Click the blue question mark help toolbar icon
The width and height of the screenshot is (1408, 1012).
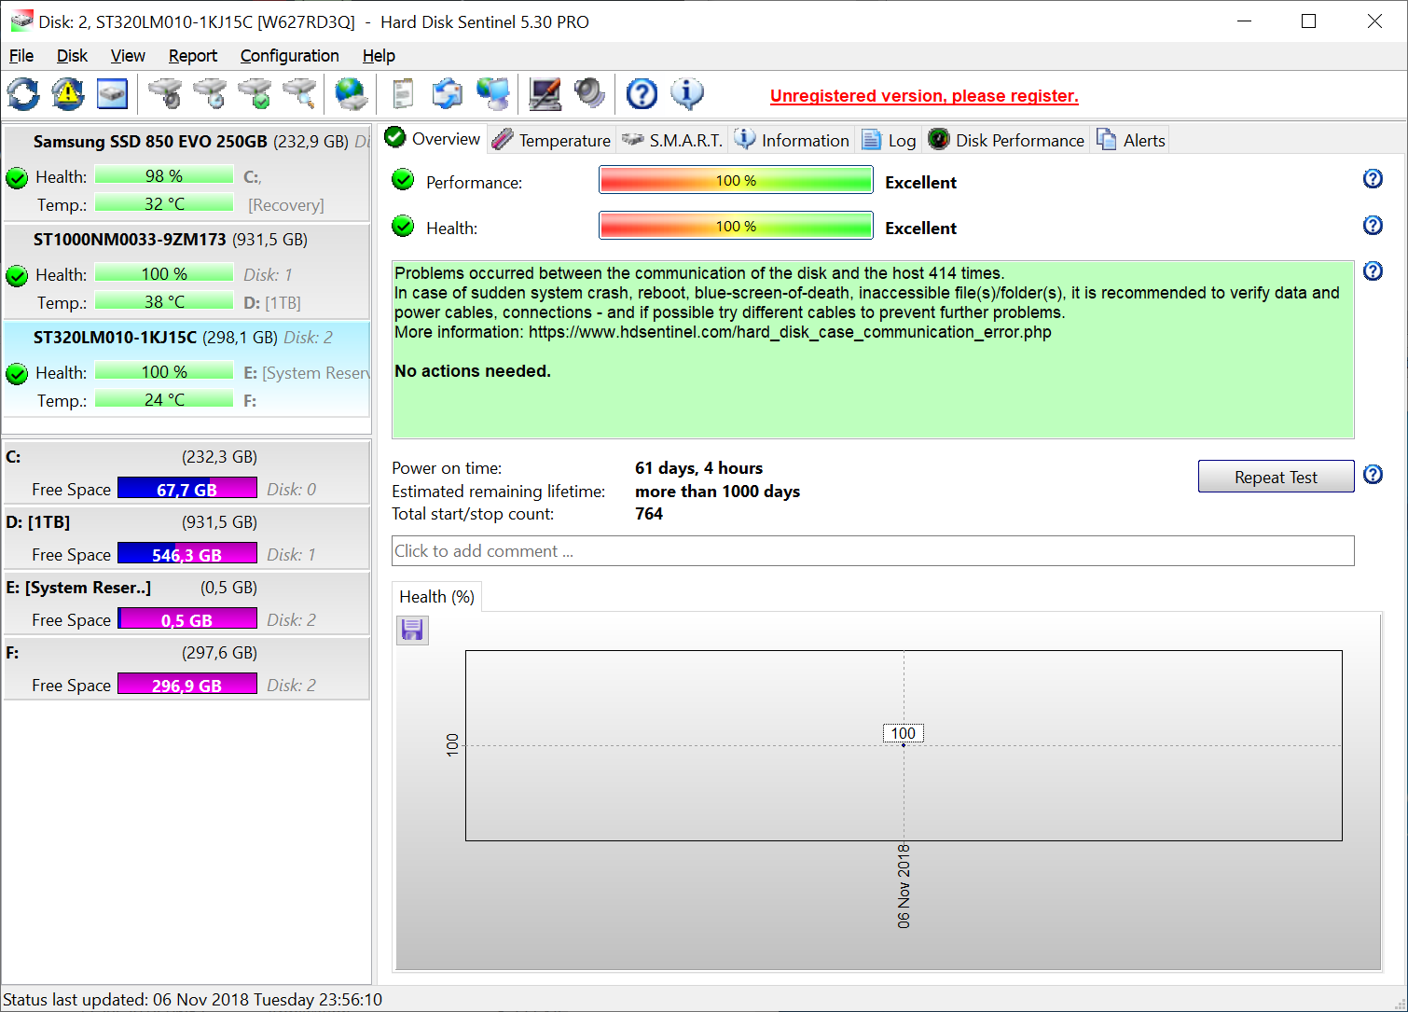click(642, 93)
